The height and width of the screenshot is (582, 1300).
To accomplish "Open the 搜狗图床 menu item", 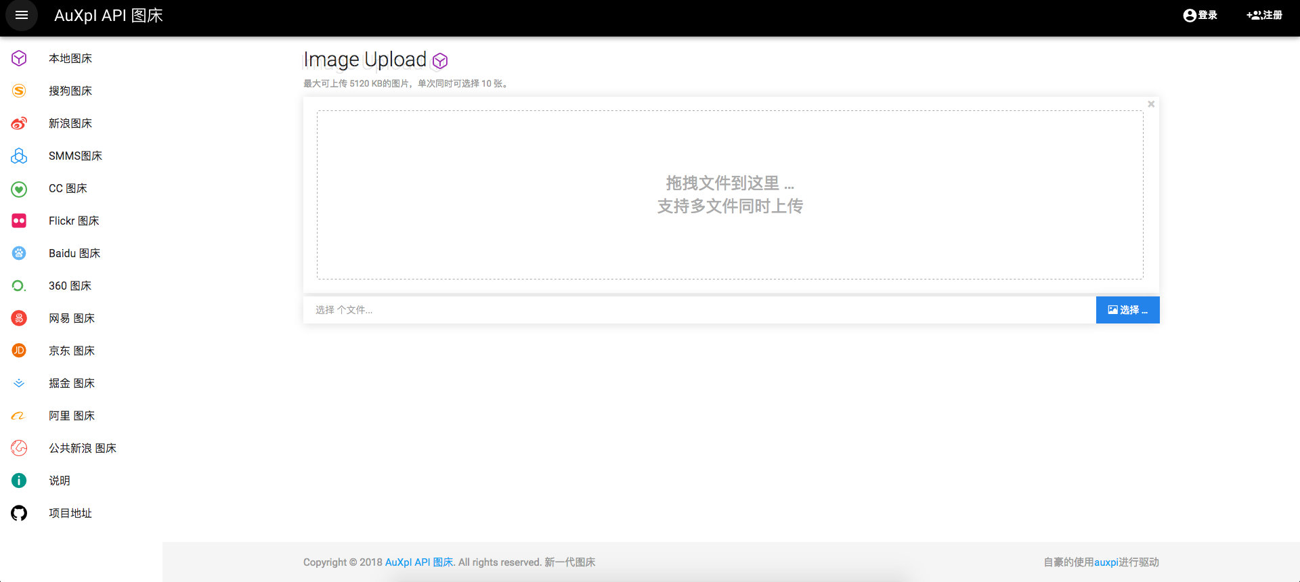I will pos(70,91).
